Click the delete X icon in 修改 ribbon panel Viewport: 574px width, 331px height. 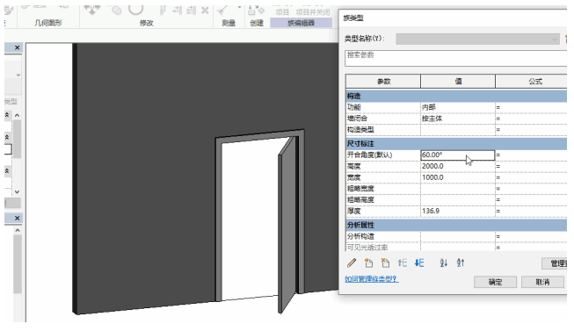coord(205,11)
